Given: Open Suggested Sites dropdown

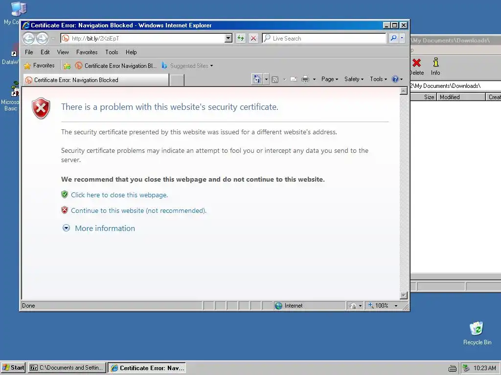Looking at the screenshot, I should (x=187, y=66).
